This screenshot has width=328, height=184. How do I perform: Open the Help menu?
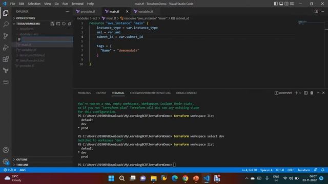tap(90, 4)
